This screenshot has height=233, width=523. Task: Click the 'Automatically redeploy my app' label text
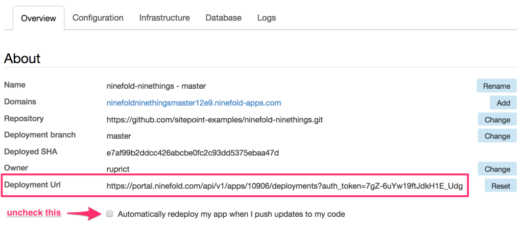[x=231, y=214]
